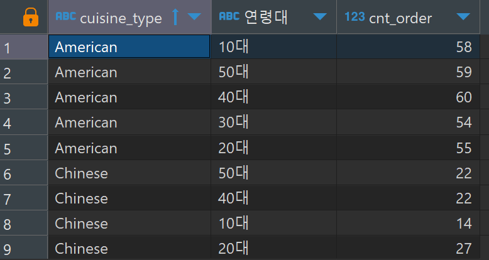This screenshot has height=260, width=489.
Task: Open cuisine_type column filter dropdown
Action: click(x=194, y=17)
